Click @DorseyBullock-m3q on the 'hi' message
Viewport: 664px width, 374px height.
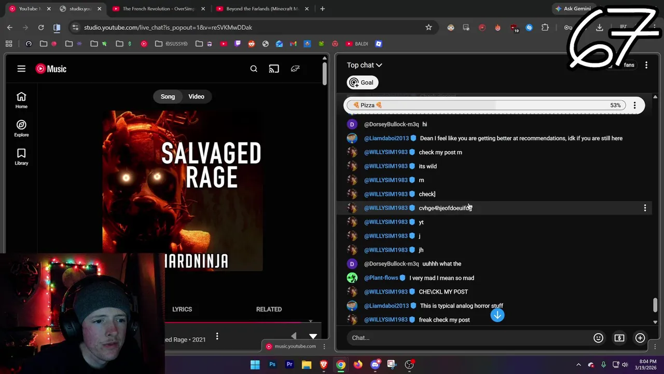pos(392,124)
